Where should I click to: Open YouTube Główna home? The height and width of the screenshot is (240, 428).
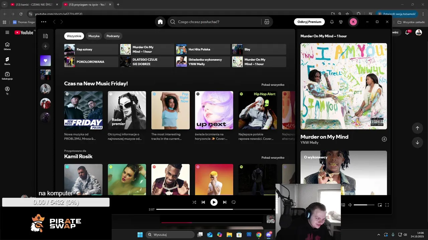[7, 46]
